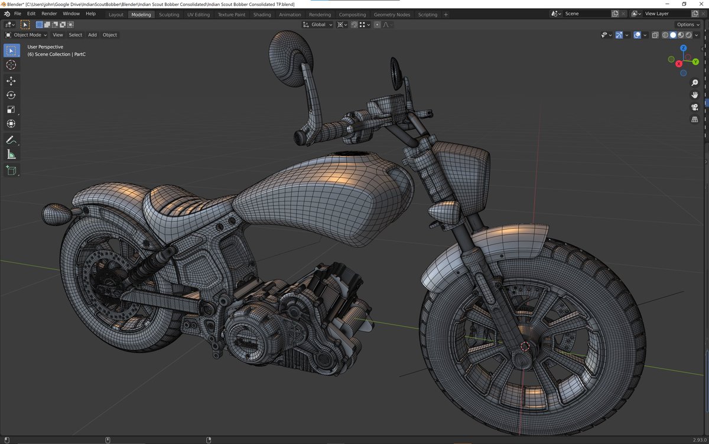Open the File menu
The width and height of the screenshot is (709, 444).
coord(17,14)
